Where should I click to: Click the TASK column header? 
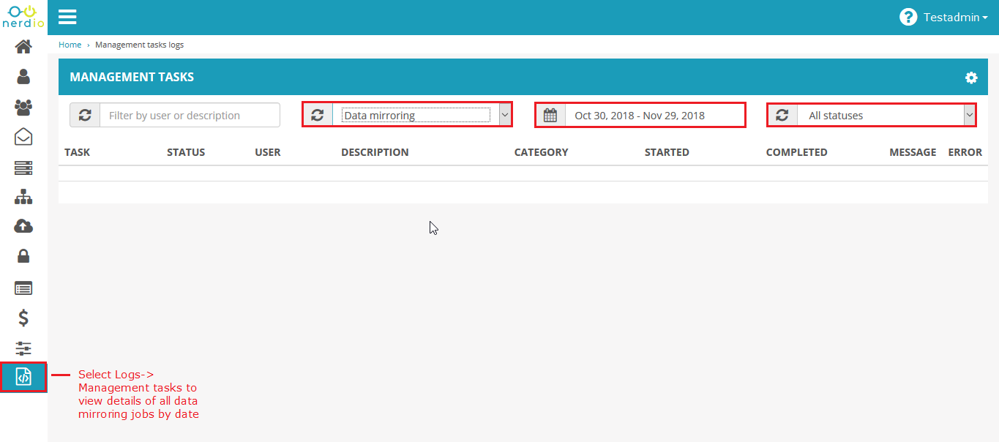point(78,152)
